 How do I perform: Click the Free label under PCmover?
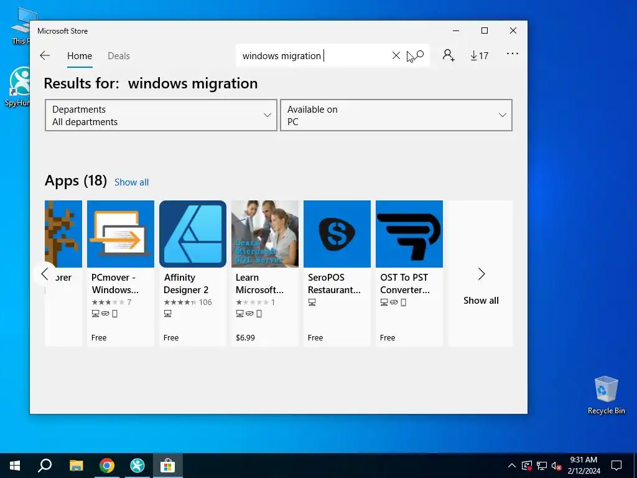coord(99,338)
